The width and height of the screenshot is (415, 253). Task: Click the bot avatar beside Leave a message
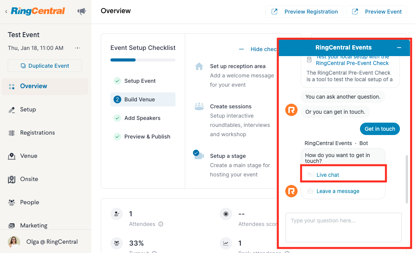tap(291, 191)
